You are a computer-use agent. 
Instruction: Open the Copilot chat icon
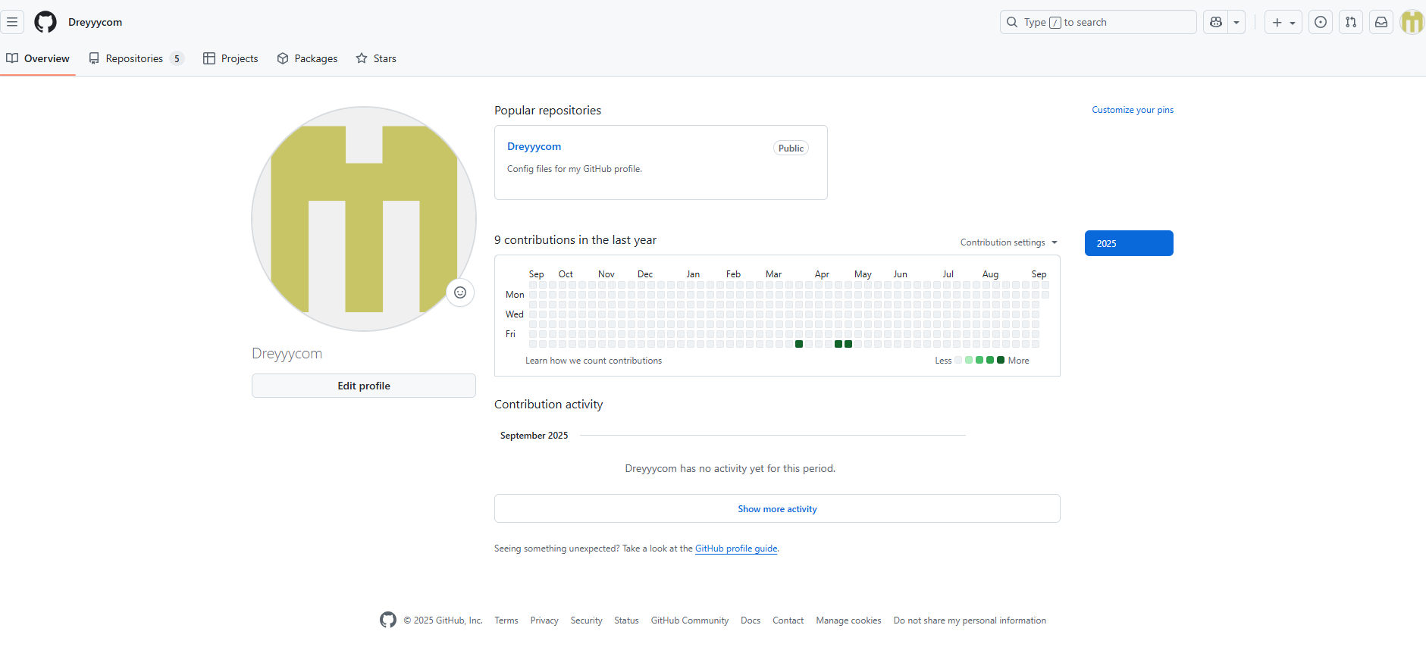pos(1216,22)
